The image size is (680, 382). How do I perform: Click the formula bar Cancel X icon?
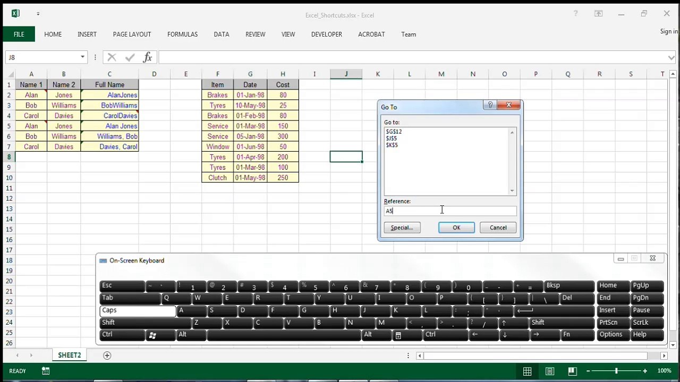click(x=112, y=57)
